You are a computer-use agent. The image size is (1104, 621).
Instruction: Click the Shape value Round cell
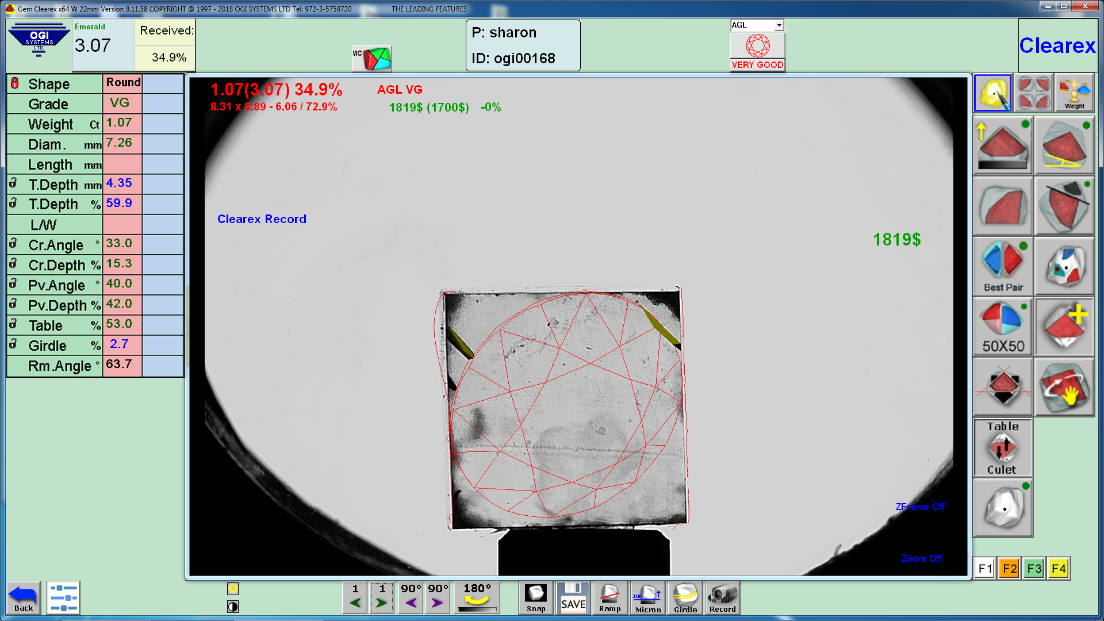[122, 83]
